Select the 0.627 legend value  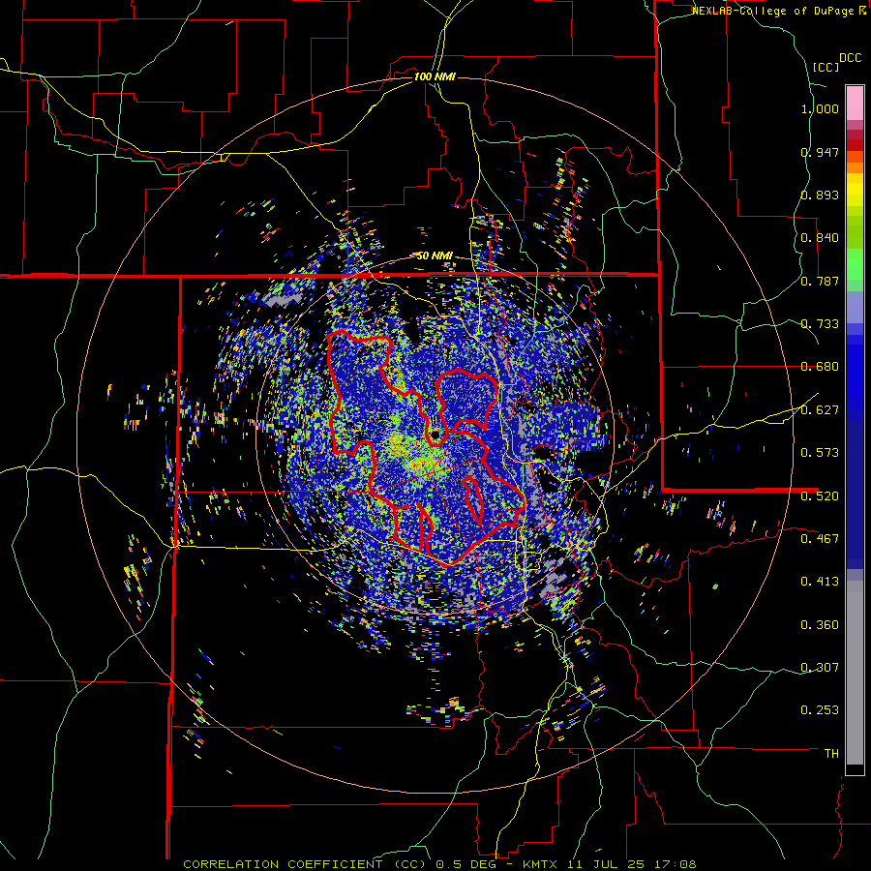[x=820, y=410]
